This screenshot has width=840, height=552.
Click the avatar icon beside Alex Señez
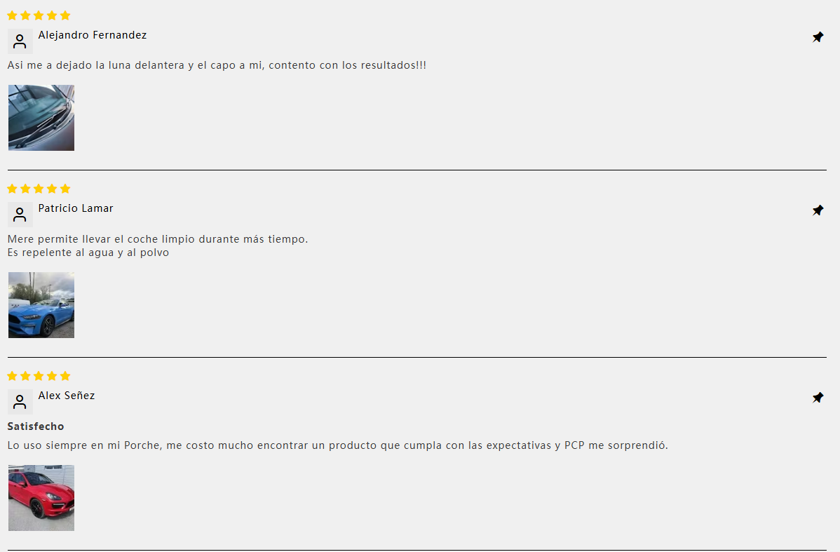tap(20, 401)
